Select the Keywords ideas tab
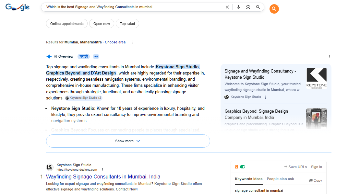Viewport: 348px width, 194px height. [x=249, y=179]
